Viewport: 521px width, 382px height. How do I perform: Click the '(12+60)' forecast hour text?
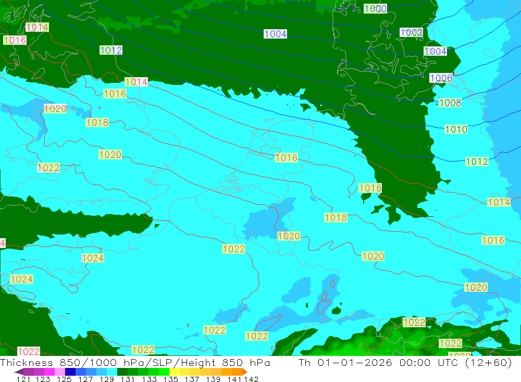489,362
